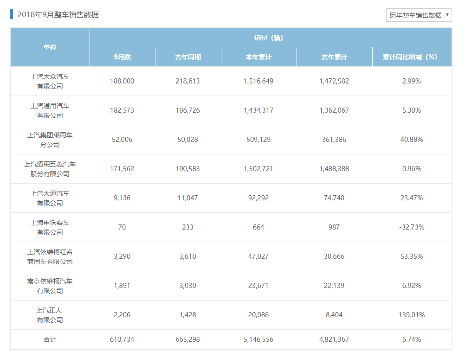Click the 11,047 cell
The height and width of the screenshot is (358, 465).
(x=188, y=198)
